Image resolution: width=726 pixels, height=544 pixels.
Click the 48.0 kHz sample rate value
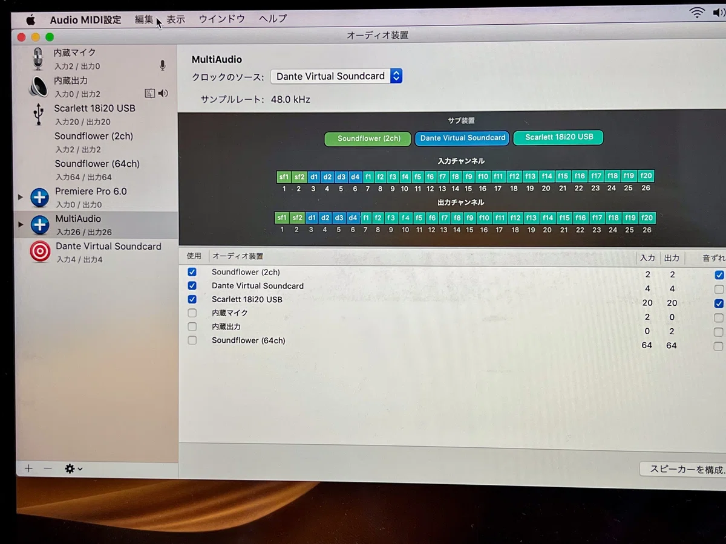click(290, 100)
